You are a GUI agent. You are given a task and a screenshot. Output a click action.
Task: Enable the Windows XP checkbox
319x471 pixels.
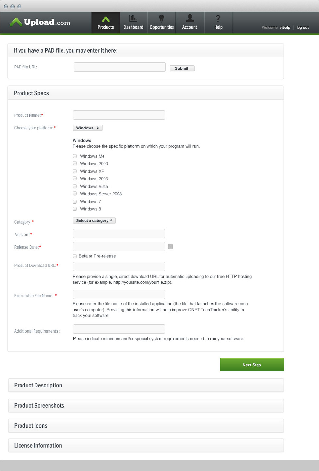coord(75,171)
